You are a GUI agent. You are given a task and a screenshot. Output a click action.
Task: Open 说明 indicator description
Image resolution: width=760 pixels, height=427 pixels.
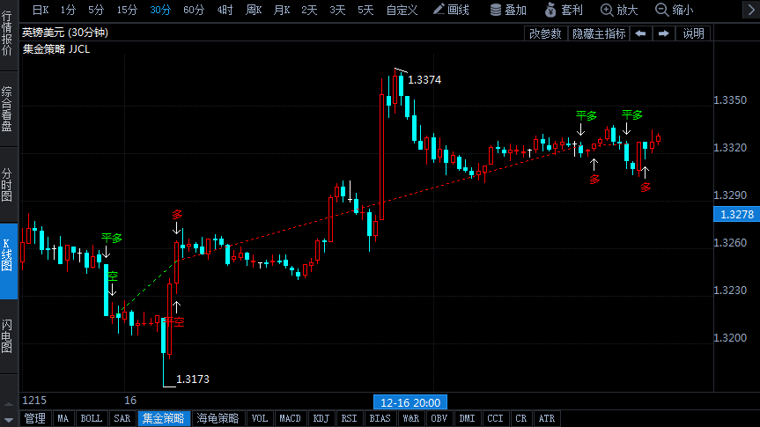(x=693, y=33)
